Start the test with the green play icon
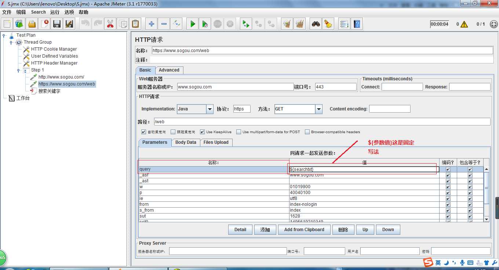499x270 pixels. pyautogui.click(x=193, y=24)
